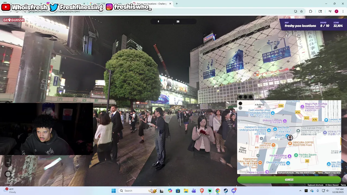
Task: Click the browser profile avatar
Action: pos(336,11)
